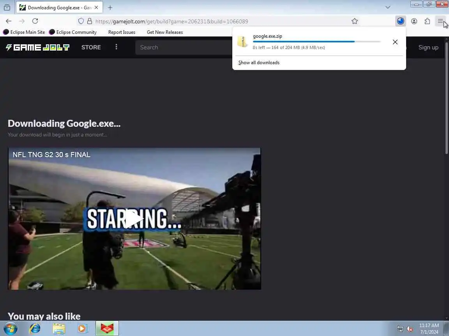This screenshot has width=449, height=336.
Task: Open the taskbar clock and date
Action: tap(429, 329)
